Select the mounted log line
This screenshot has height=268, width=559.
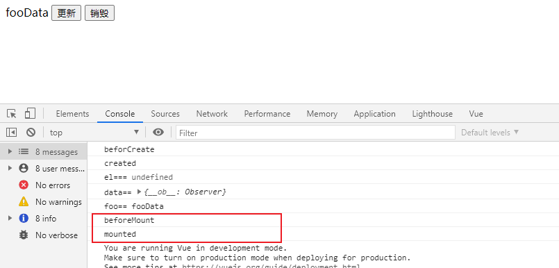coord(323,234)
